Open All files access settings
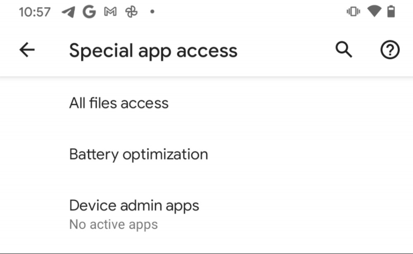Image resolution: width=413 pixels, height=254 pixels. 206,103
